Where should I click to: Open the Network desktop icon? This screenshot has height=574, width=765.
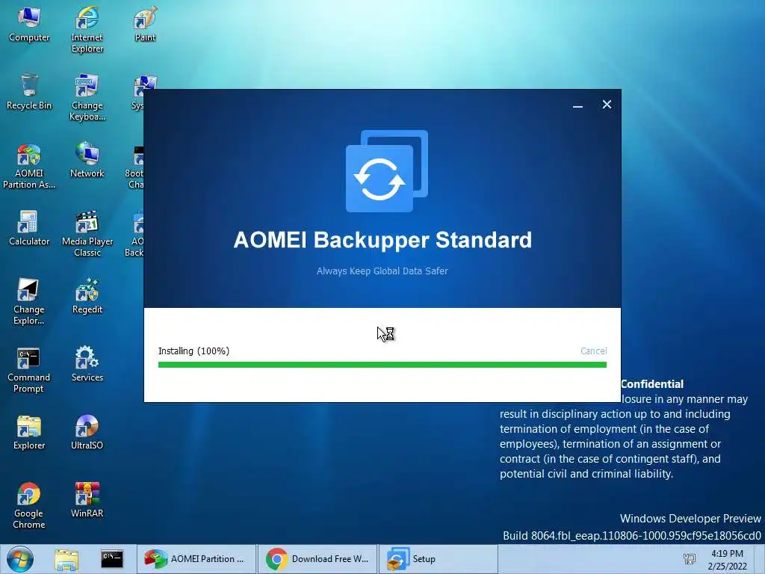87,160
